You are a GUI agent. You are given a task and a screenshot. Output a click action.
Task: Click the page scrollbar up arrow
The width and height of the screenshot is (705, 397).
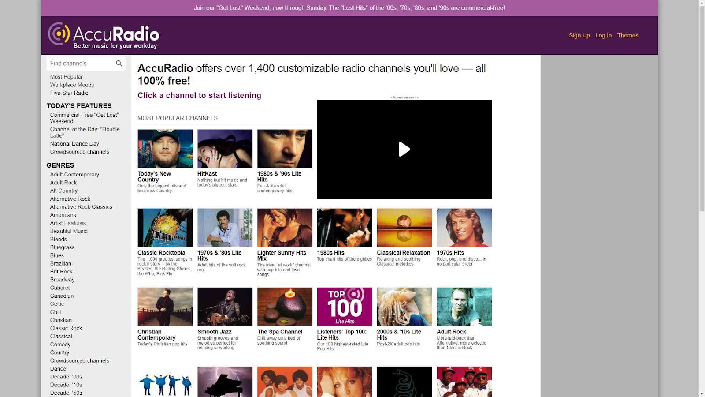(701, 3)
